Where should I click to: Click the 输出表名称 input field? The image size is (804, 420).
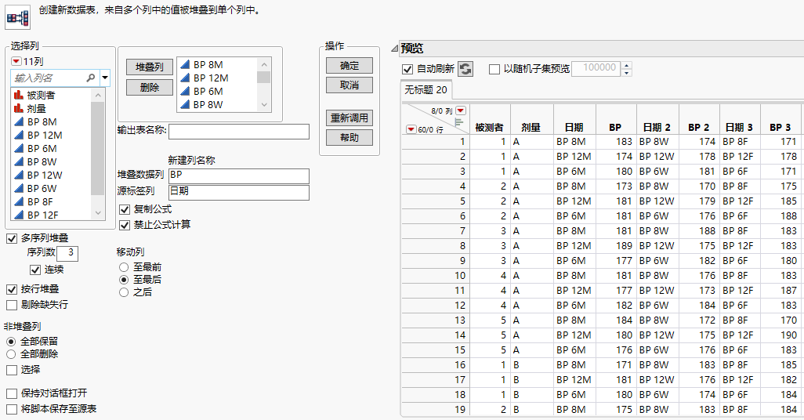[x=239, y=132]
